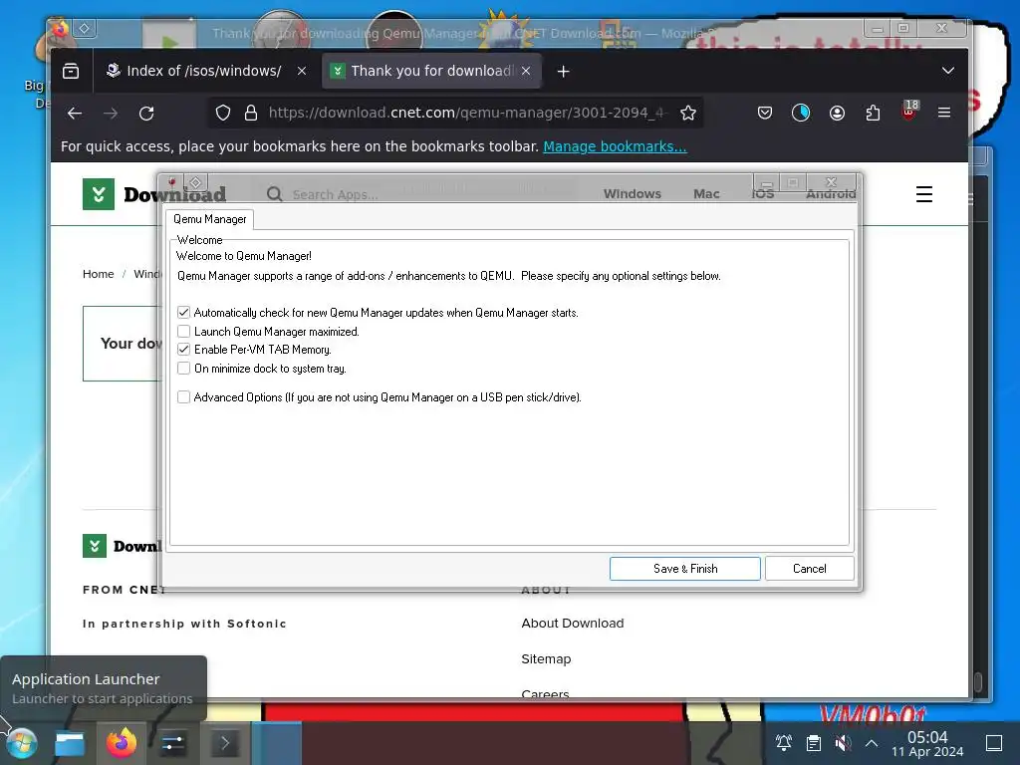Click the padlock site security icon
The height and width of the screenshot is (765, 1020).
click(251, 114)
